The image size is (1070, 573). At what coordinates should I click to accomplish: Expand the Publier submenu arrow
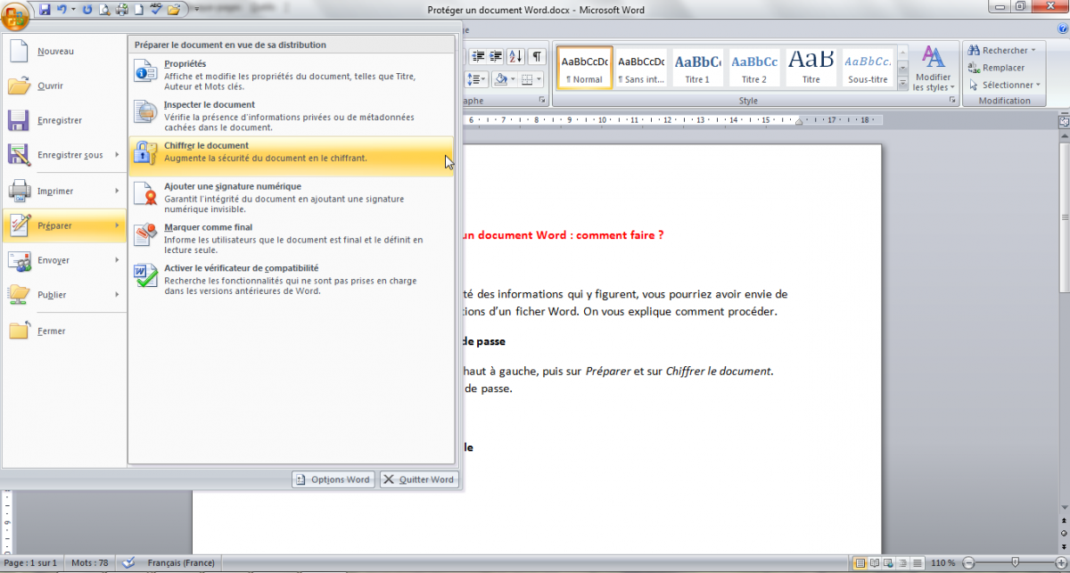pyautogui.click(x=118, y=295)
